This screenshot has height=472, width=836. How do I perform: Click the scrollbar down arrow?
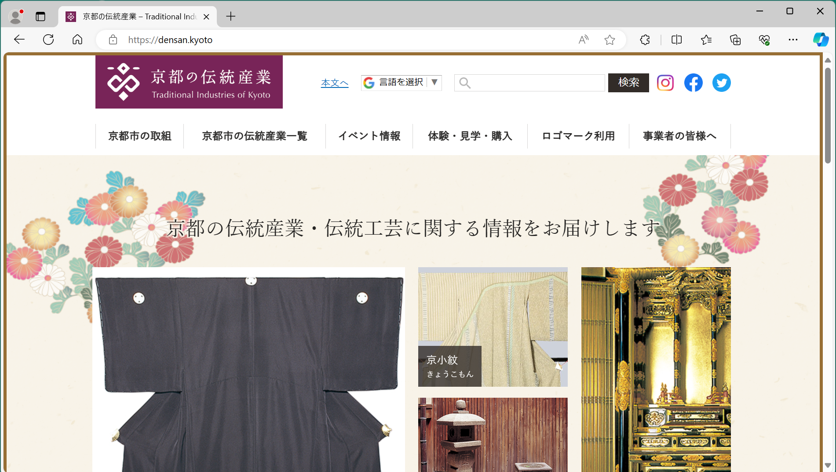pos(828,465)
